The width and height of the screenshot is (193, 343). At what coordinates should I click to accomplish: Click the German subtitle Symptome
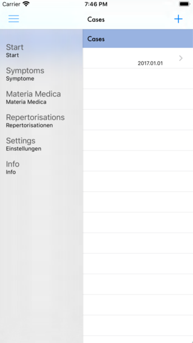tap(20, 79)
